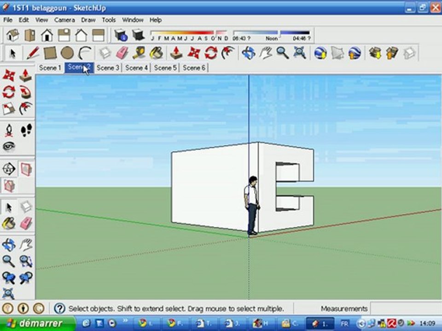Open the Window menu
Screen dimensions: 442x331
point(133,20)
